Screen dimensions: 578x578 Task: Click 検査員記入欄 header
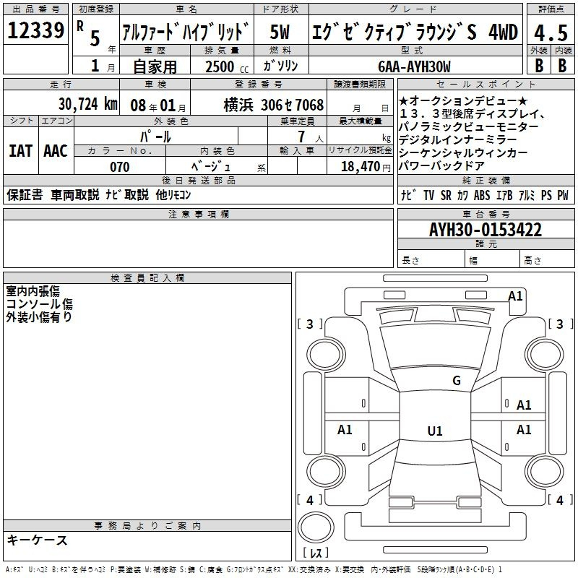[x=147, y=278]
